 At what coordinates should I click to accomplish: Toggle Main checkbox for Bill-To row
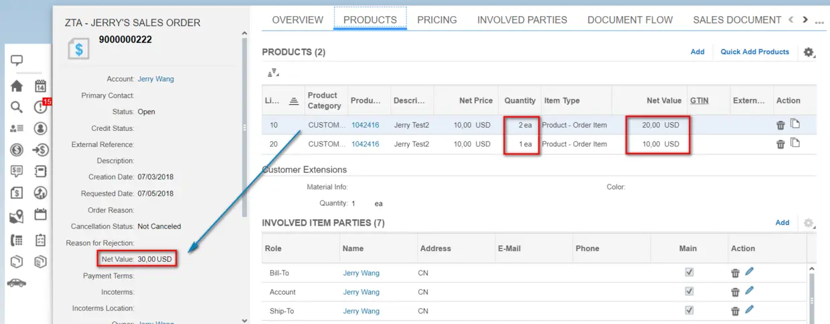(689, 273)
